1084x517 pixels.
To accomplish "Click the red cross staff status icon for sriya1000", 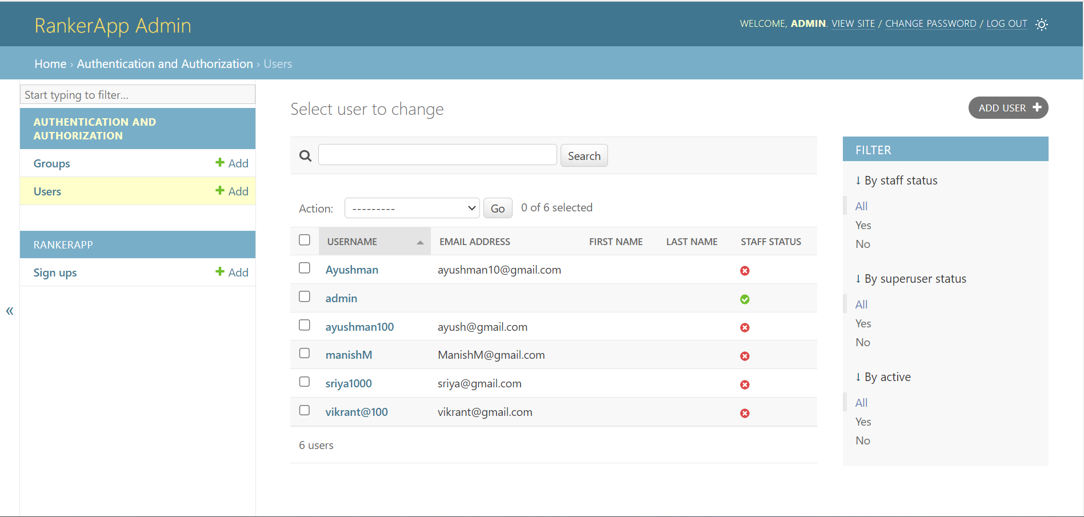I will point(745,384).
